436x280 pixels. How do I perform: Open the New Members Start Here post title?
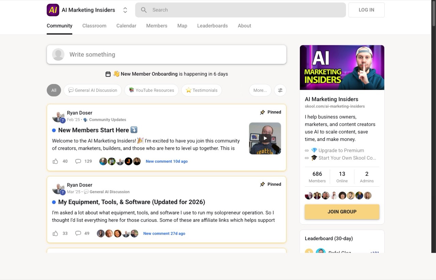[98, 130]
